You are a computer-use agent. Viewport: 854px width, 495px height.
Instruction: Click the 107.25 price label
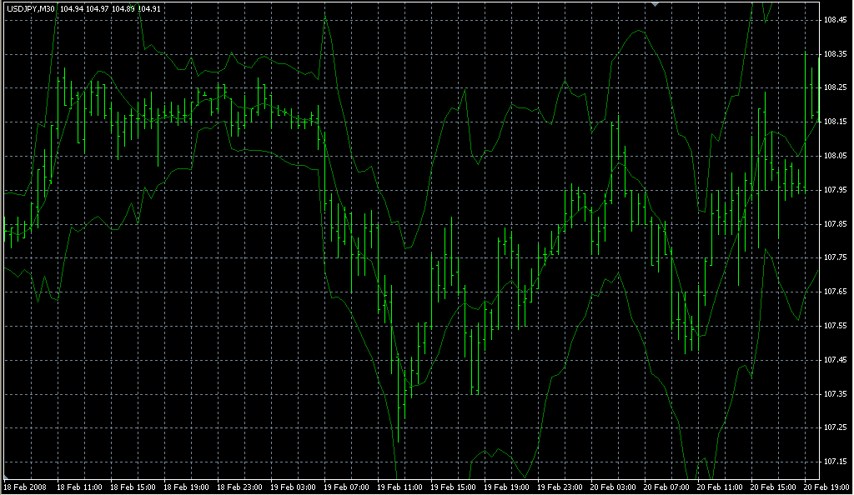835,427
